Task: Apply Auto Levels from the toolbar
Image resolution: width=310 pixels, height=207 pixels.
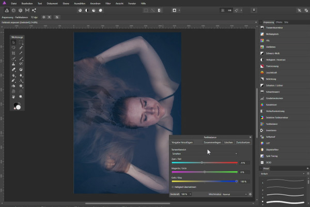Action: [x=80, y=10]
